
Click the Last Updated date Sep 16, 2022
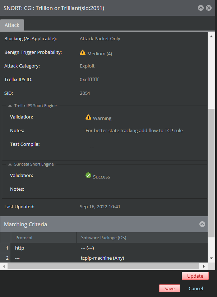point(100,206)
